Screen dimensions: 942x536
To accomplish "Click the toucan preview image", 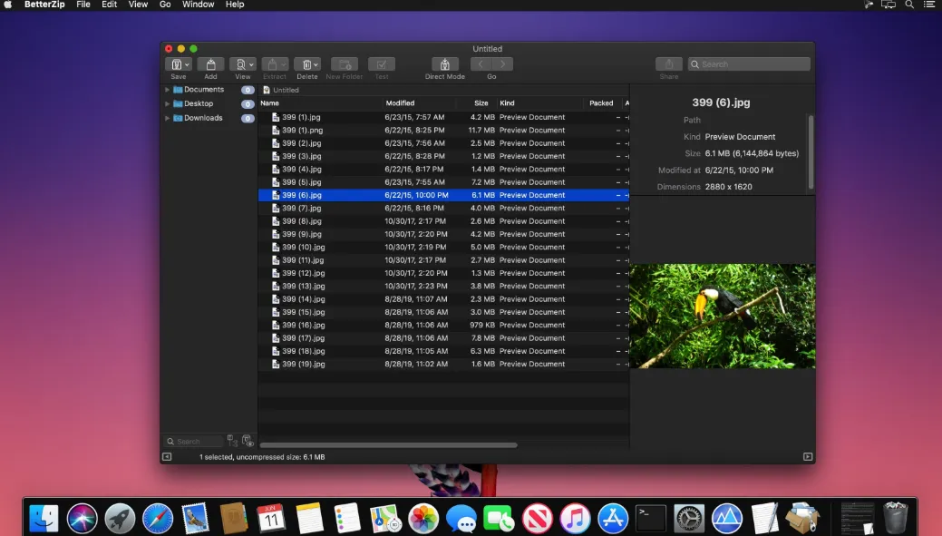I will [722, 317].
